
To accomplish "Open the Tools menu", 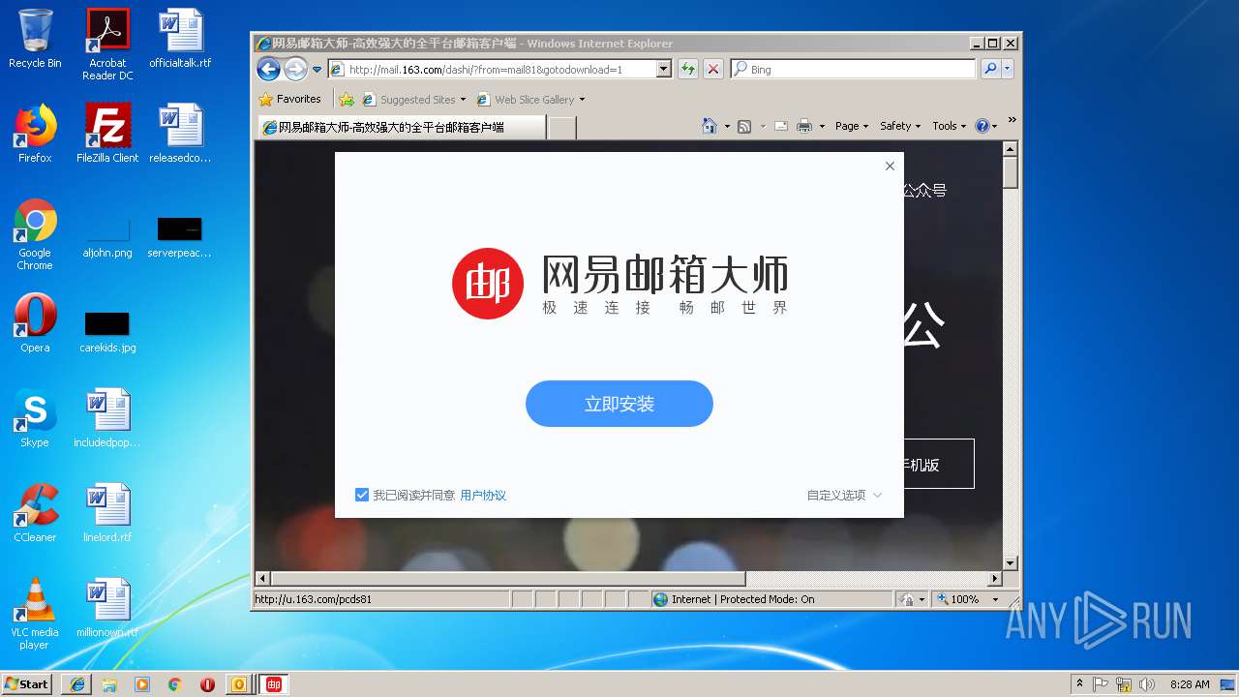I will (x=949, y=126).
